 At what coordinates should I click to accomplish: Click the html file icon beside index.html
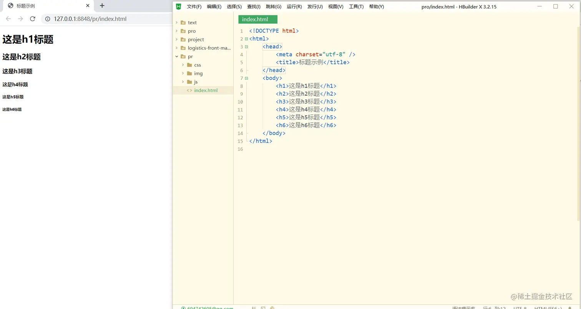pyautogui.click(x=189, y=90)
